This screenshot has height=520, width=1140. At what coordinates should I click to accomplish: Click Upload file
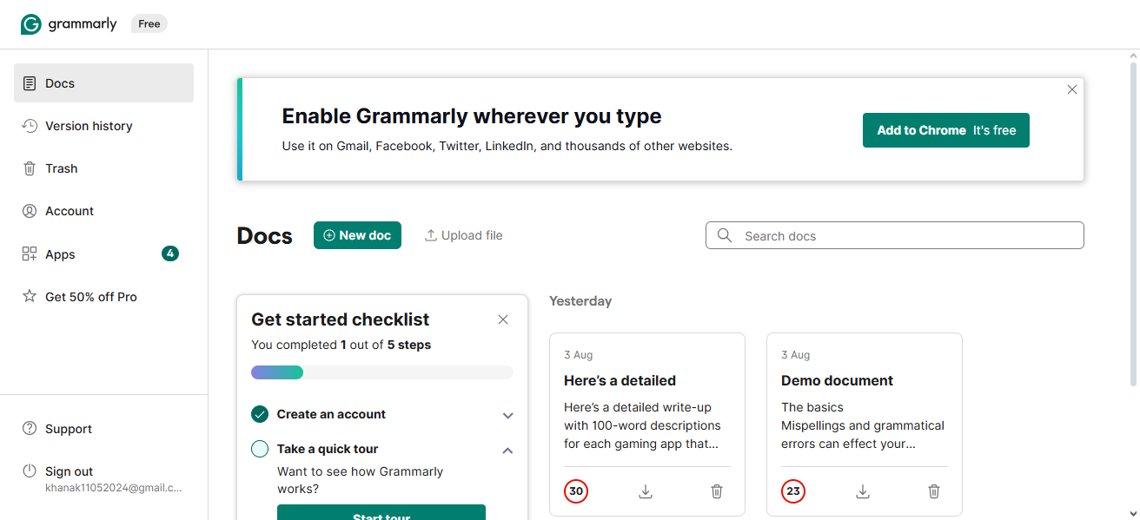click(x=463, y=235)
